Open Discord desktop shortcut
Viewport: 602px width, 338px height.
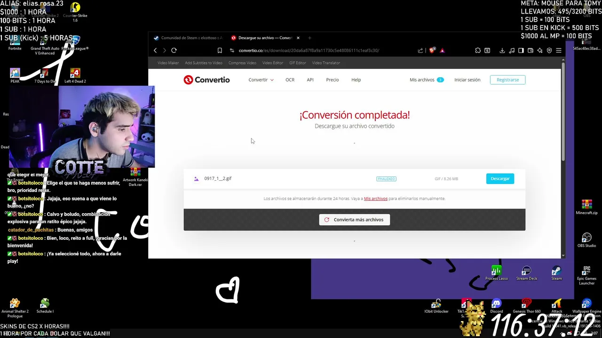point(496,306)
